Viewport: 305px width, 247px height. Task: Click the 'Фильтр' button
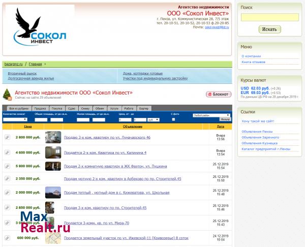[x=225, y=119]
